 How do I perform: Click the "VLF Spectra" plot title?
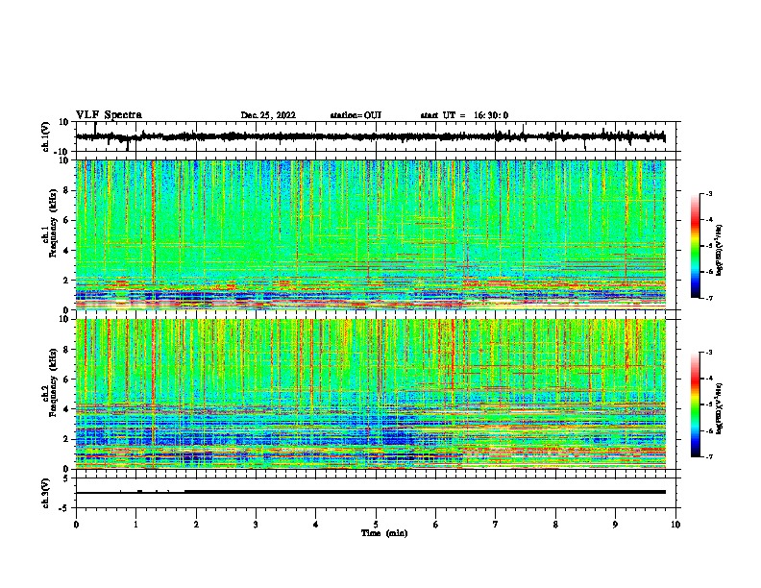point(109,115)
